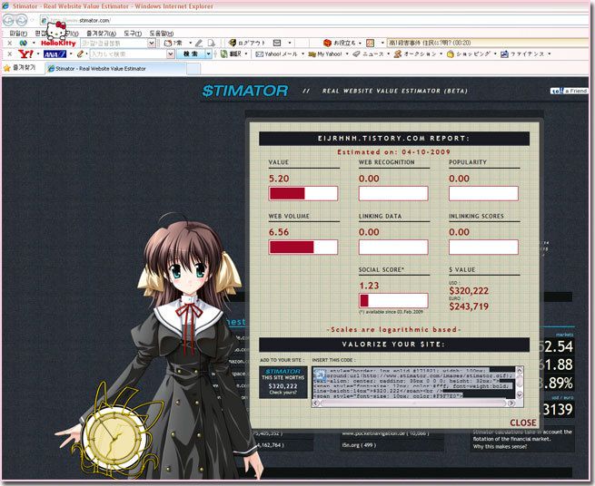The image size is (595, 486).
Task: Click the 'This site worths $320,222' badge
Action: click(x=283, y=383)
